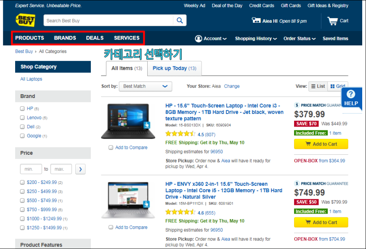366x249 pixels.
Task: Focus the Search Best Buy field
Action: tap(109, 21)
